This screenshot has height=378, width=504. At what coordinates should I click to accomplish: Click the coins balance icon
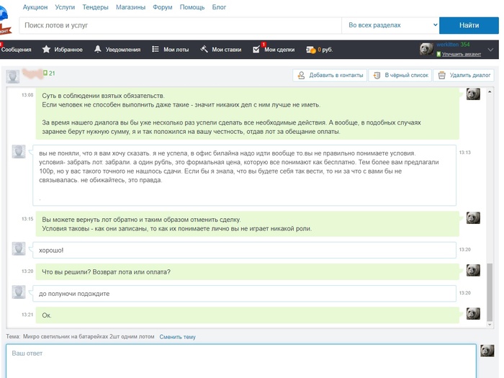(311, 50)
